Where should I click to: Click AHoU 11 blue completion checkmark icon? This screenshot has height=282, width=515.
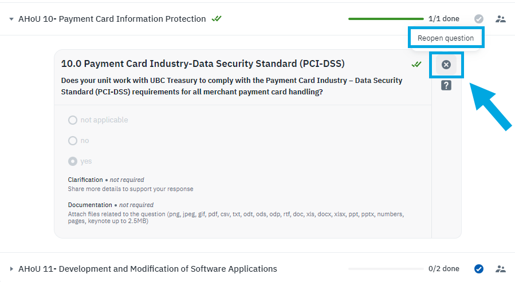tap(479, 269)
